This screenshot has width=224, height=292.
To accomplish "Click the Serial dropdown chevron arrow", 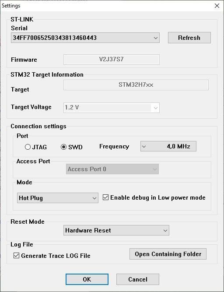I will (x=156, y=38).
